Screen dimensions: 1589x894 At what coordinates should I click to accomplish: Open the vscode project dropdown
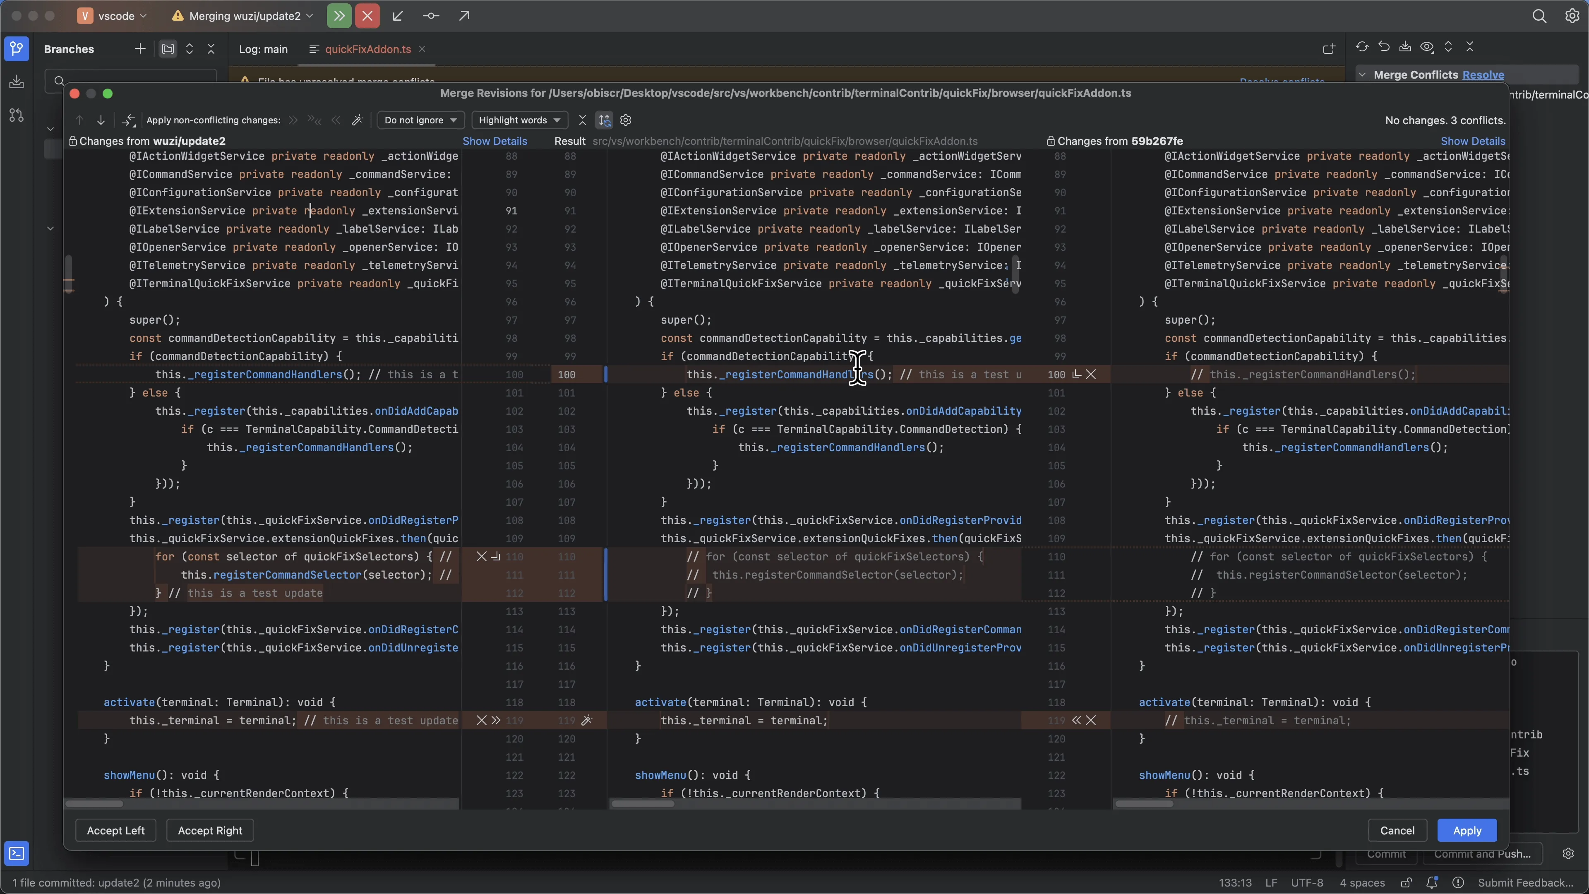click(112, 16)
